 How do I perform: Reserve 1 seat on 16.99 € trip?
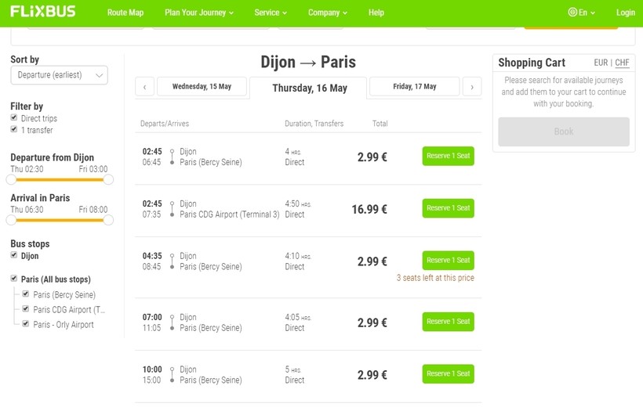coord(448,208)
